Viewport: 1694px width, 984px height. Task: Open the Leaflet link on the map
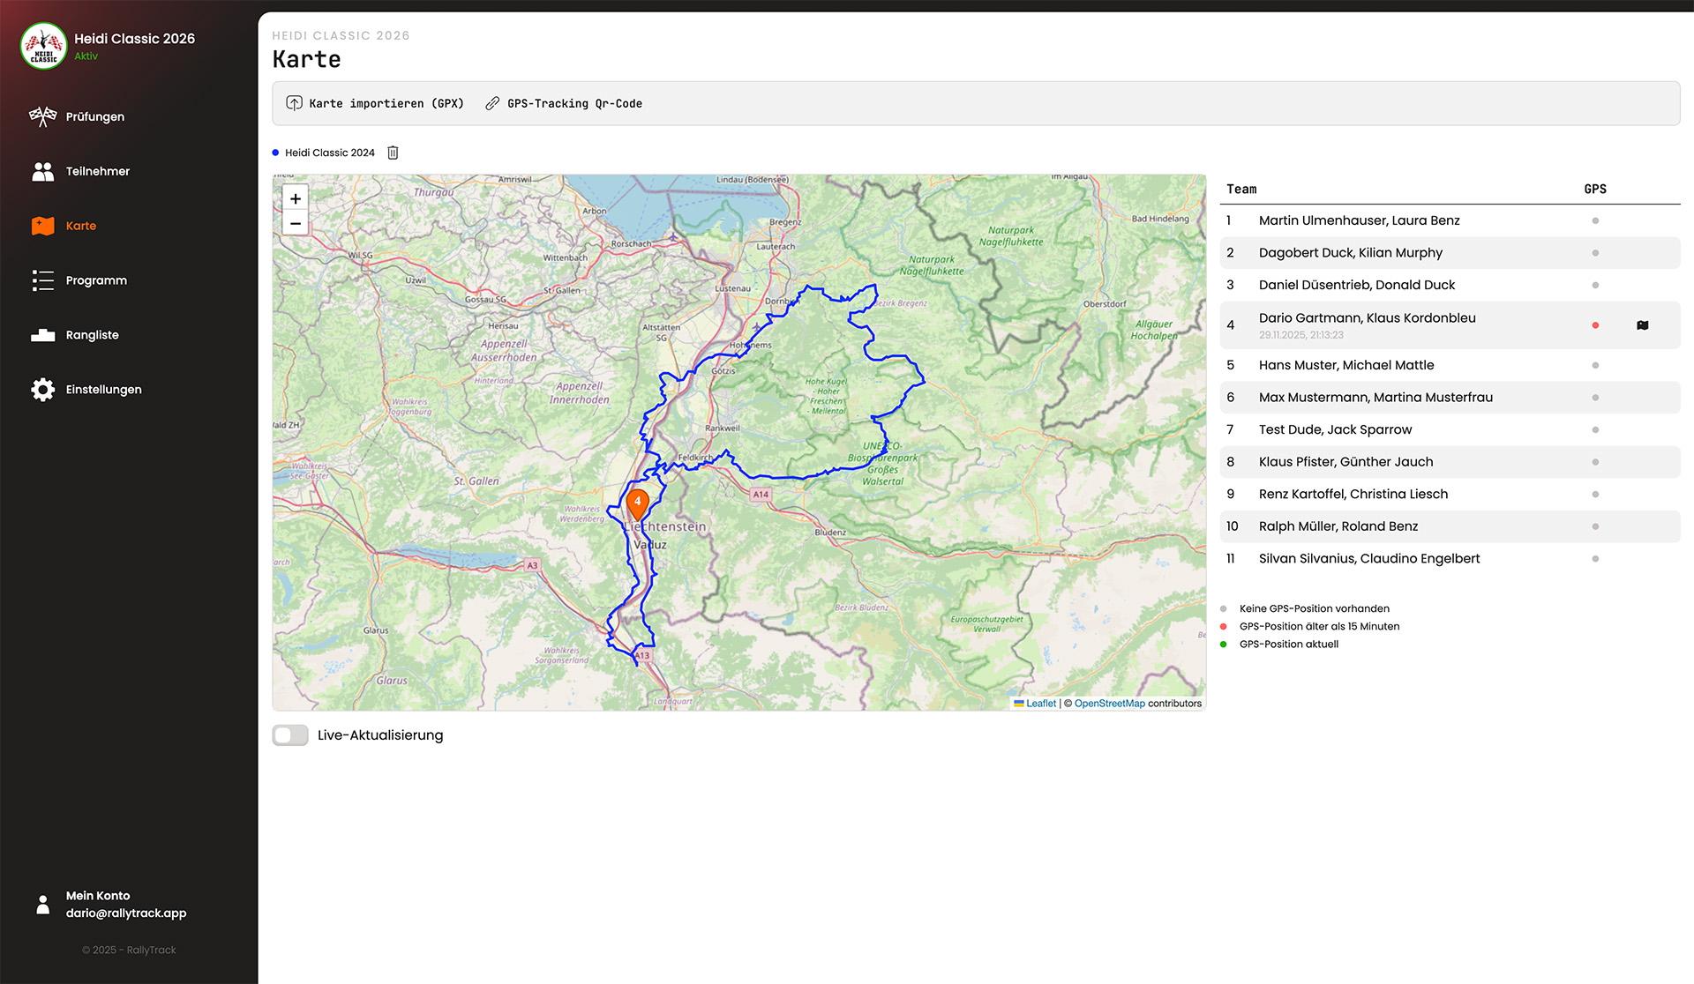pos(1040,704)
